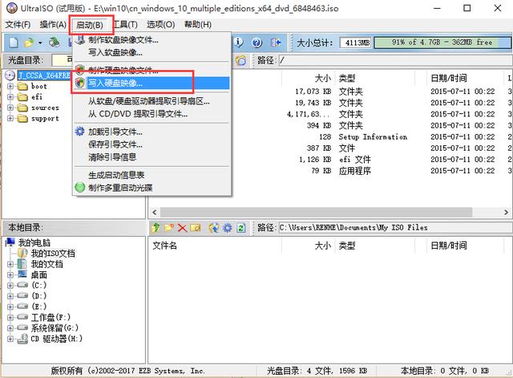
Task: Click the green disc icon beside 制作多重启动光碟
Action: point(80,187)
